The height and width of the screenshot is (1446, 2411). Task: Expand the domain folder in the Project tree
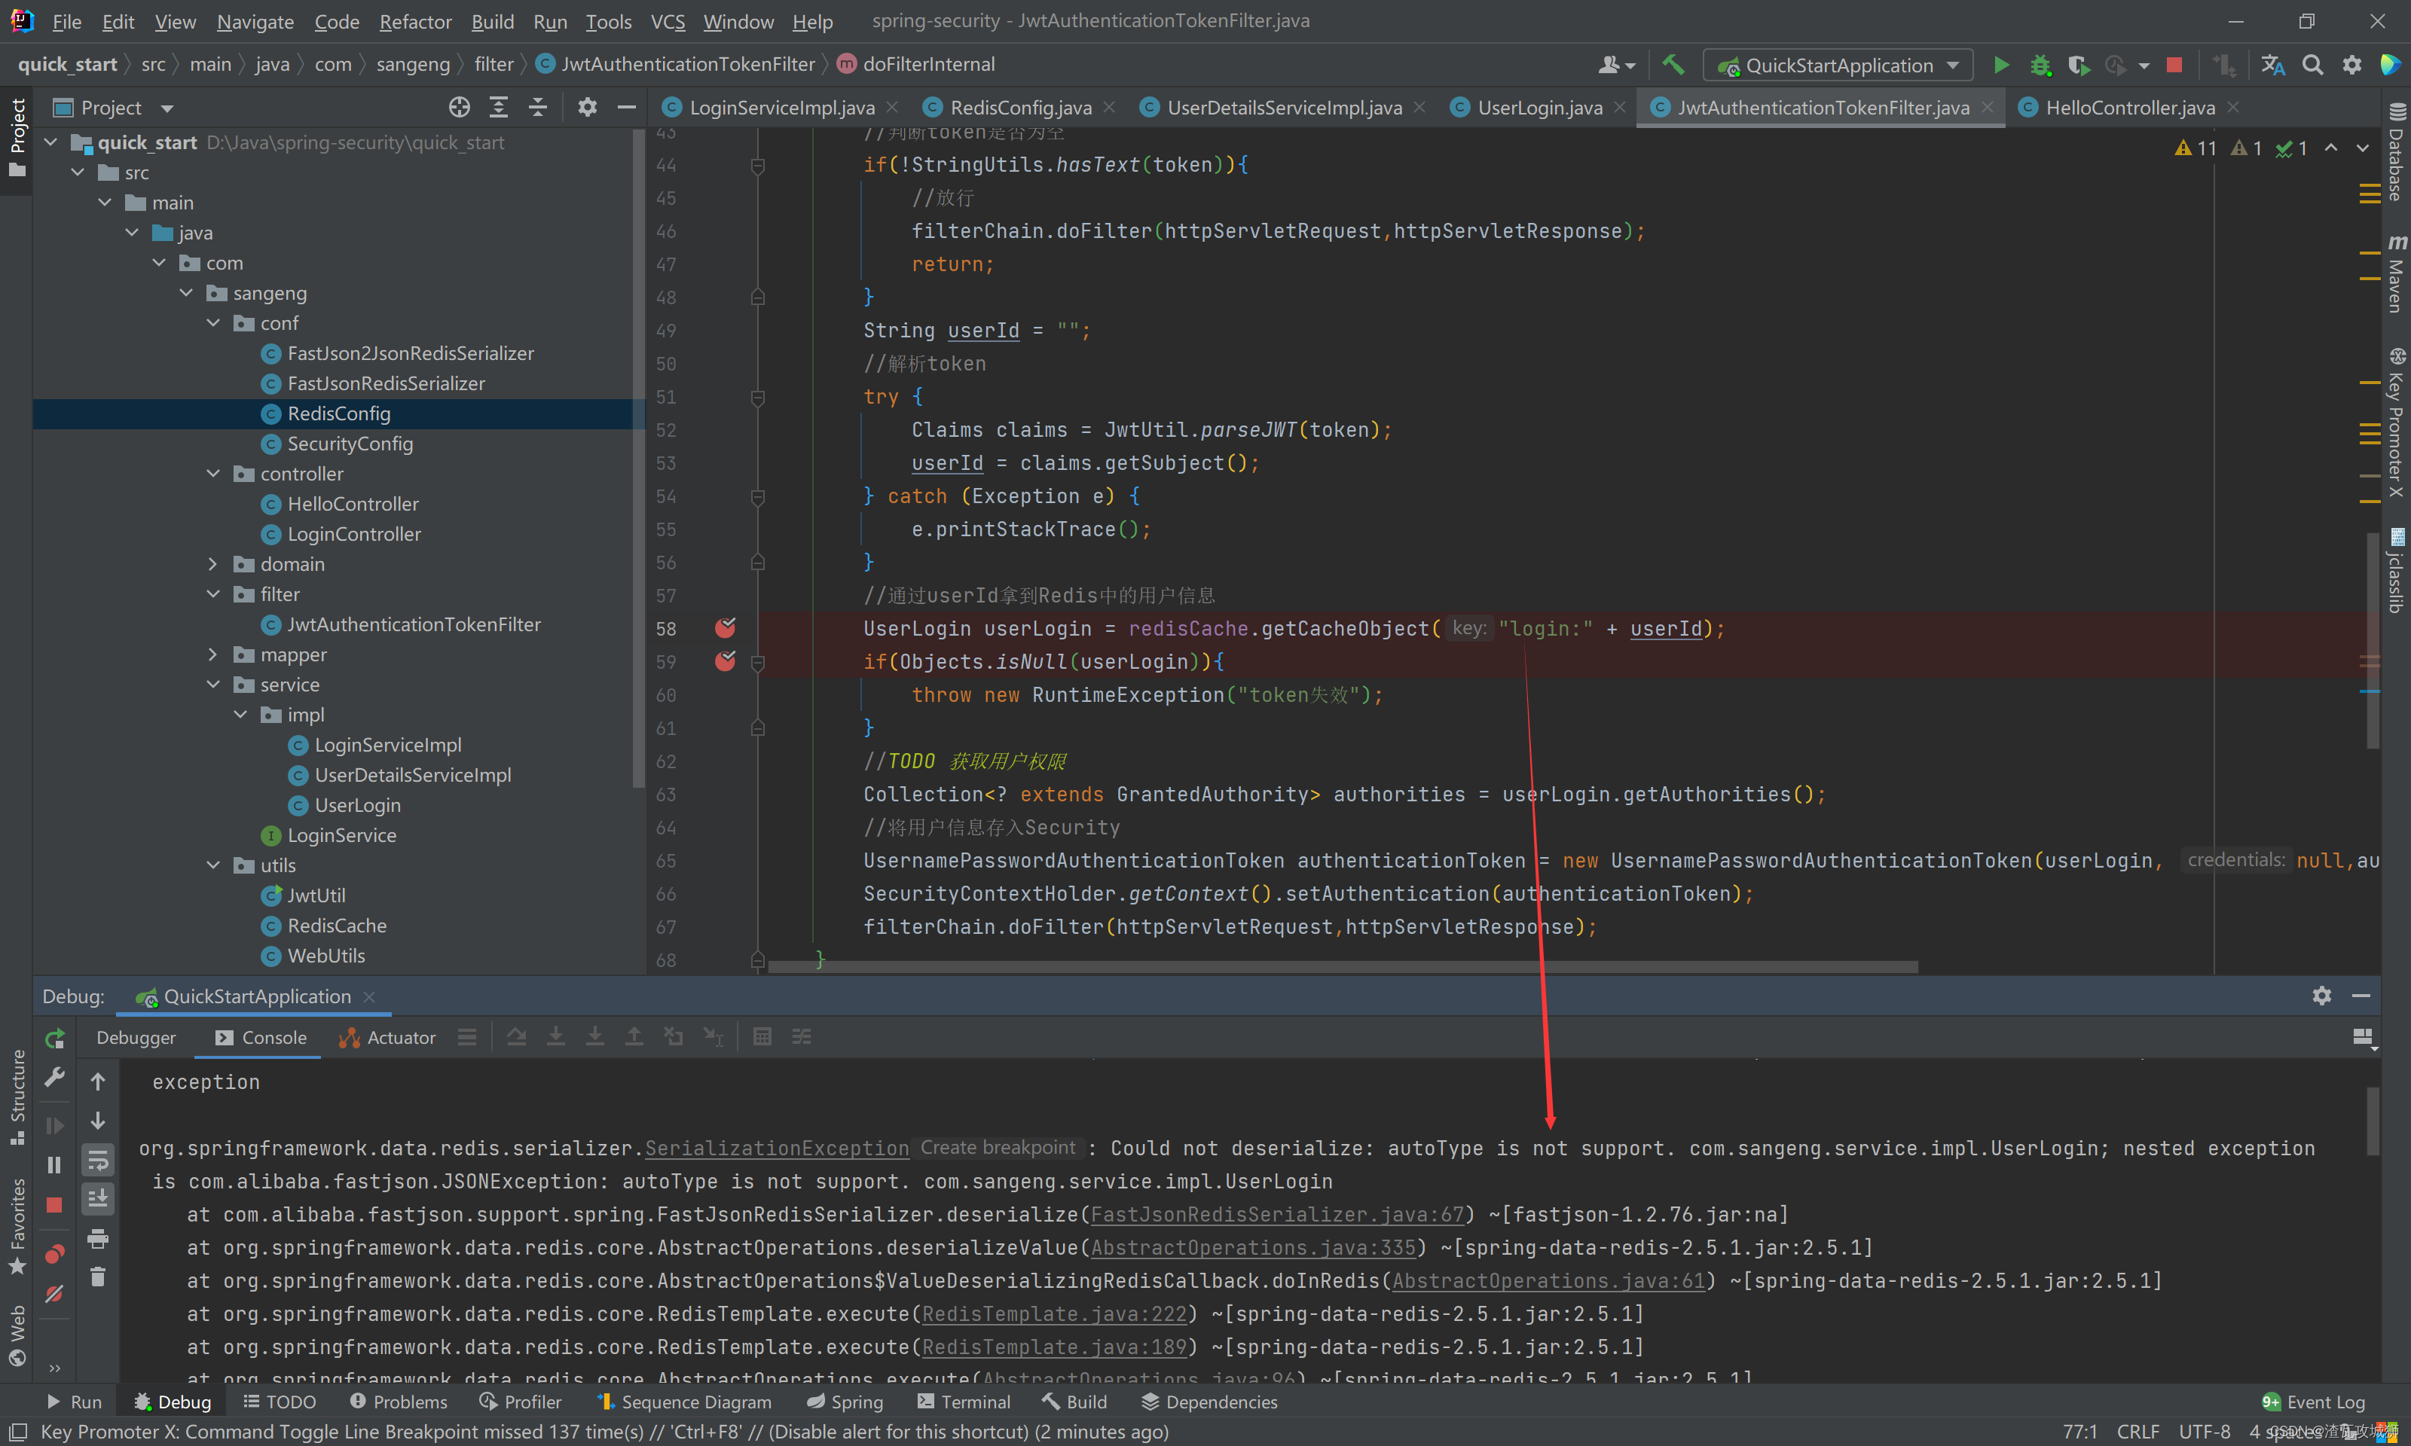coord(213,563)
